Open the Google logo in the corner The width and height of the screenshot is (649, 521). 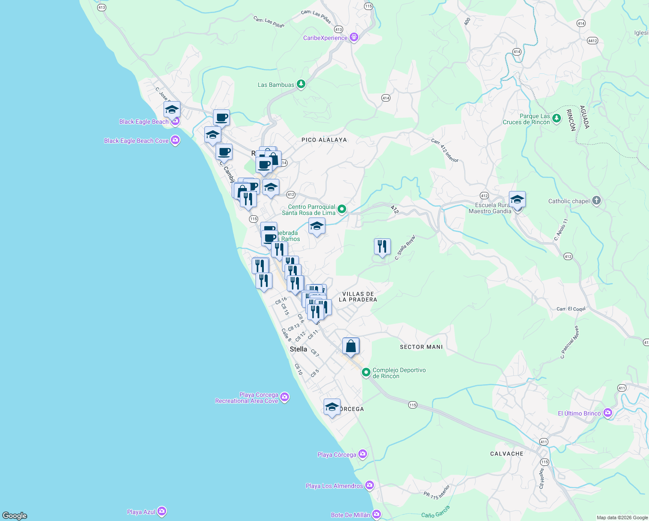(x=14, y=514)
